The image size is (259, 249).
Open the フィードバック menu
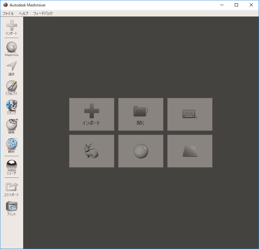(43, 14)
